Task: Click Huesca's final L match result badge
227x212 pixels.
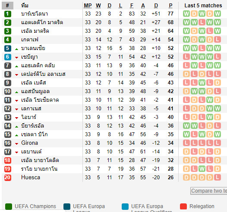Action: (x=218, y=178)
